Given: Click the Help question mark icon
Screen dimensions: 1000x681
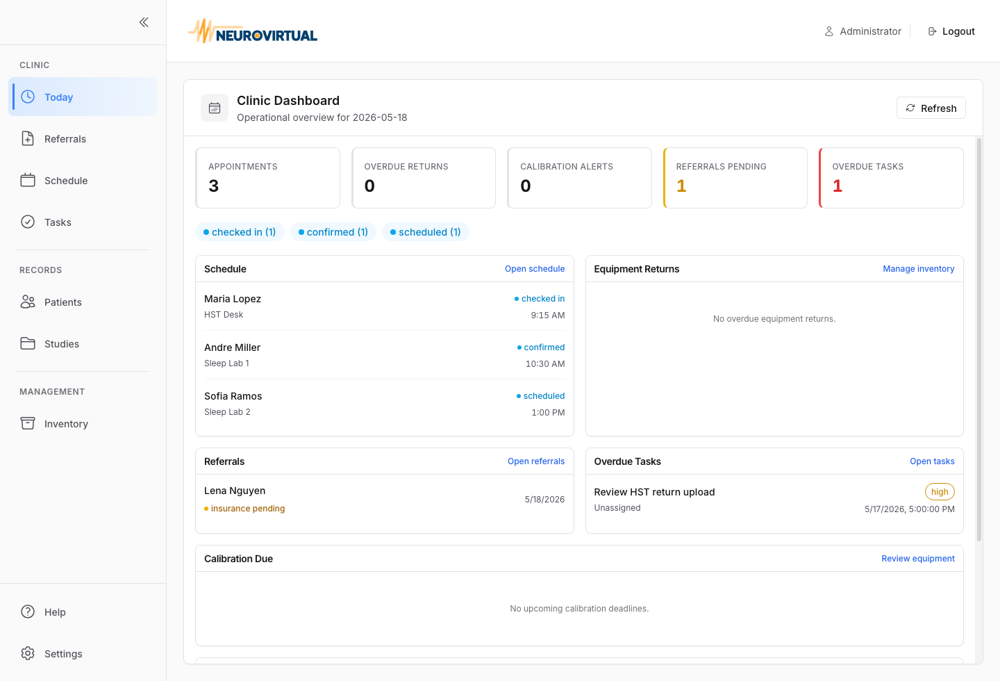Looking at the screenshot, I should pyautogui.click(x=28, y=612).
